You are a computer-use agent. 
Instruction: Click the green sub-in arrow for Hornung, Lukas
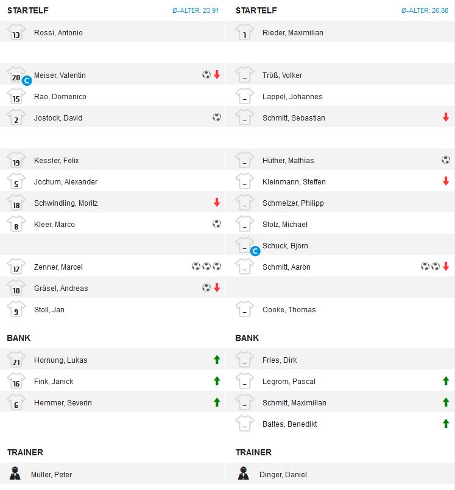click(217, 360)
